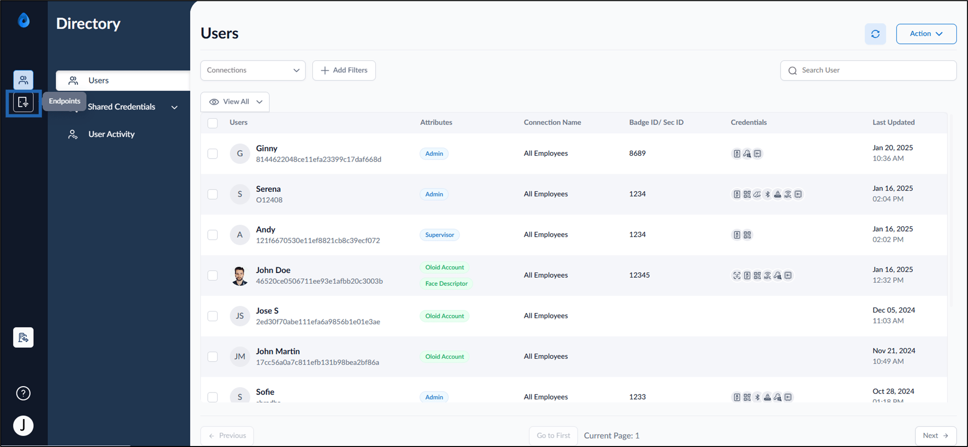Click Sofie's Bluetooth credential icon
Image resolution: width=968 pixels, height=447 pixels.
point(757,397)
